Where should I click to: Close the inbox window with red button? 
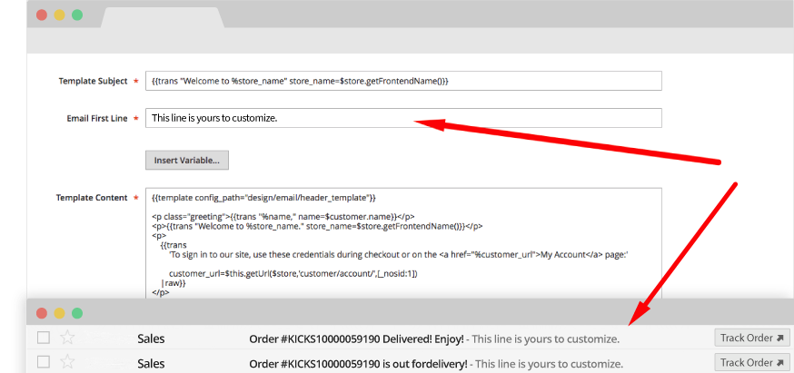pos(42,312)
